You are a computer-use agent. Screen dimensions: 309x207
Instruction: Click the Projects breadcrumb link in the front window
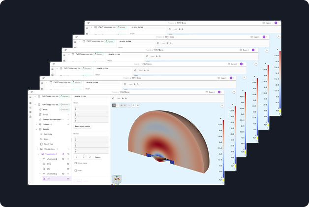click(115, 92)
